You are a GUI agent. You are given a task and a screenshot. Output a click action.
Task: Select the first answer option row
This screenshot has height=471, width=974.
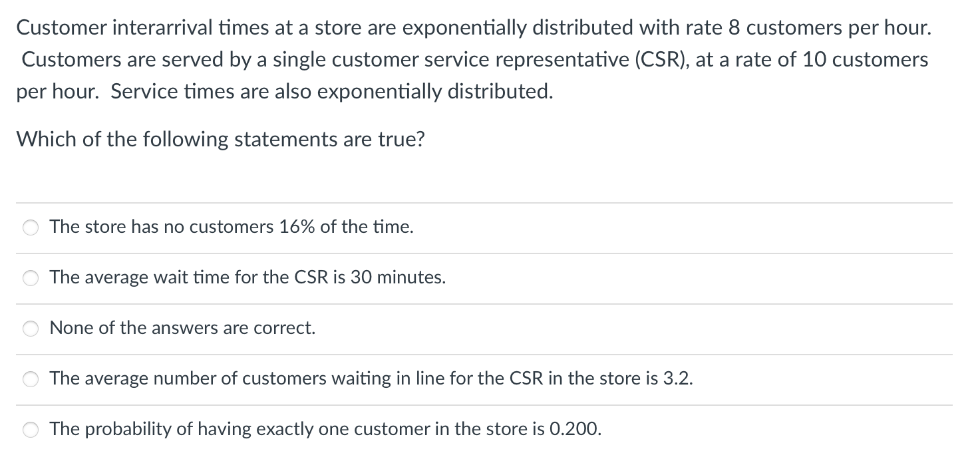[266, 227]
